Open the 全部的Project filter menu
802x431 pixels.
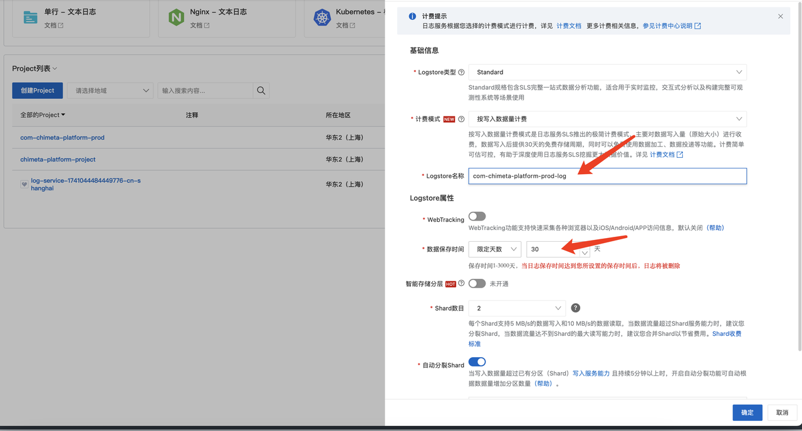point(43,115)
